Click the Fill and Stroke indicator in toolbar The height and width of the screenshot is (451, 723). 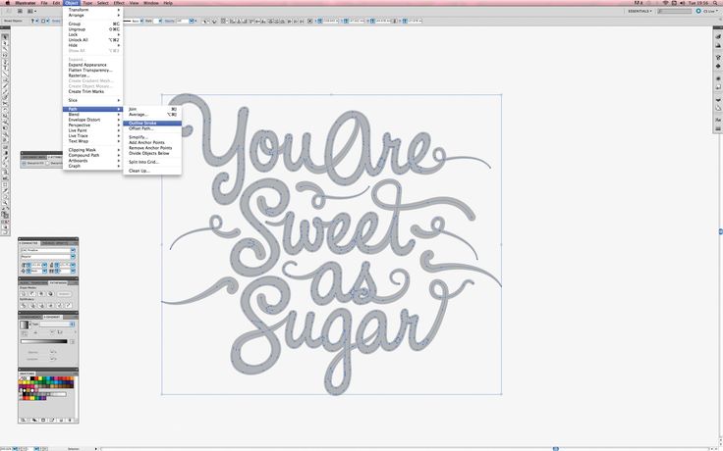(x=5, y=215)
